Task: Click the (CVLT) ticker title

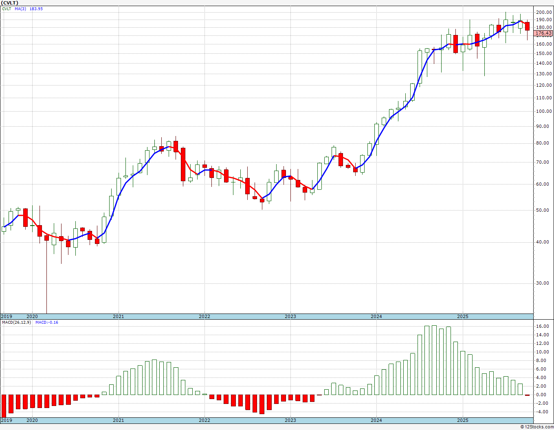Action: (10, 3)
